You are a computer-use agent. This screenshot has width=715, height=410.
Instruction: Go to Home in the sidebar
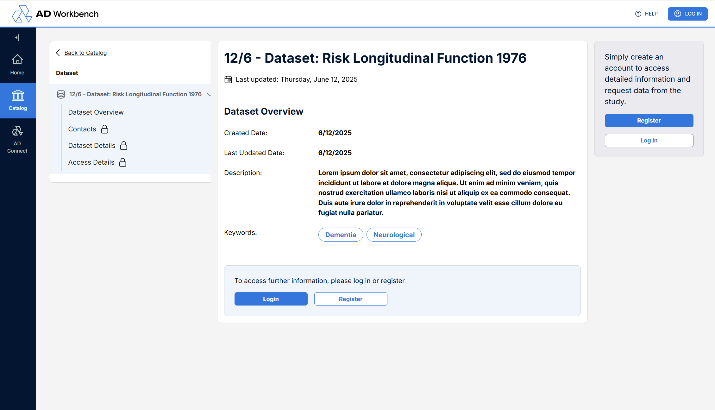tap(17, 64)
